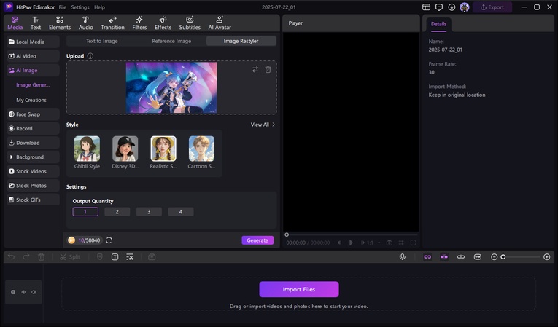Viewport: 558px width, 327px height.
Task: Click the redo icon in timeline toolbar
Action: coord(26,257)
